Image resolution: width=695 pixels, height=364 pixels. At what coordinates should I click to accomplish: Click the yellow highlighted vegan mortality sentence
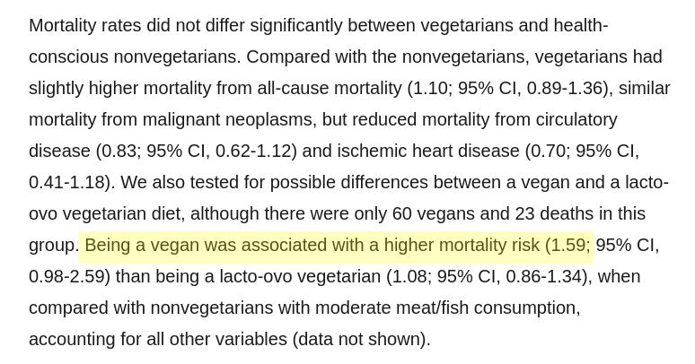point(336,246)
